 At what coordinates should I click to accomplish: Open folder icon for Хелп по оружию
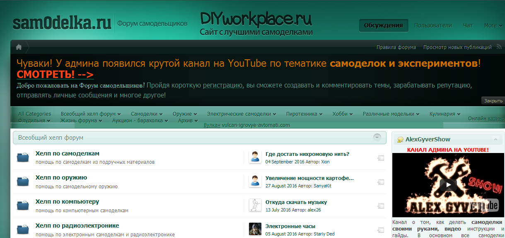23,182
